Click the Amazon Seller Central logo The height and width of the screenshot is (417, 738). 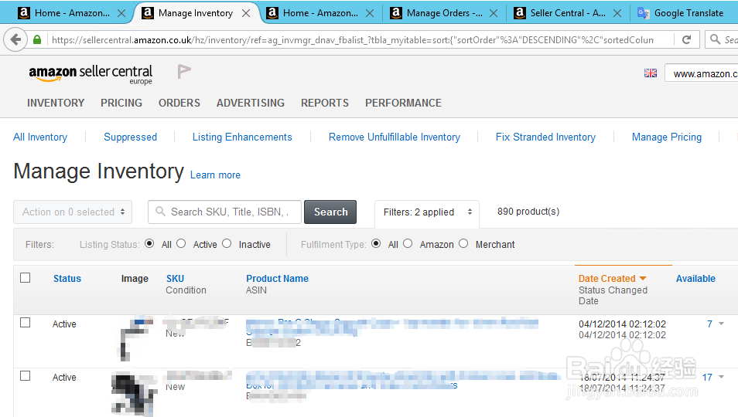[x=91, y=73]
